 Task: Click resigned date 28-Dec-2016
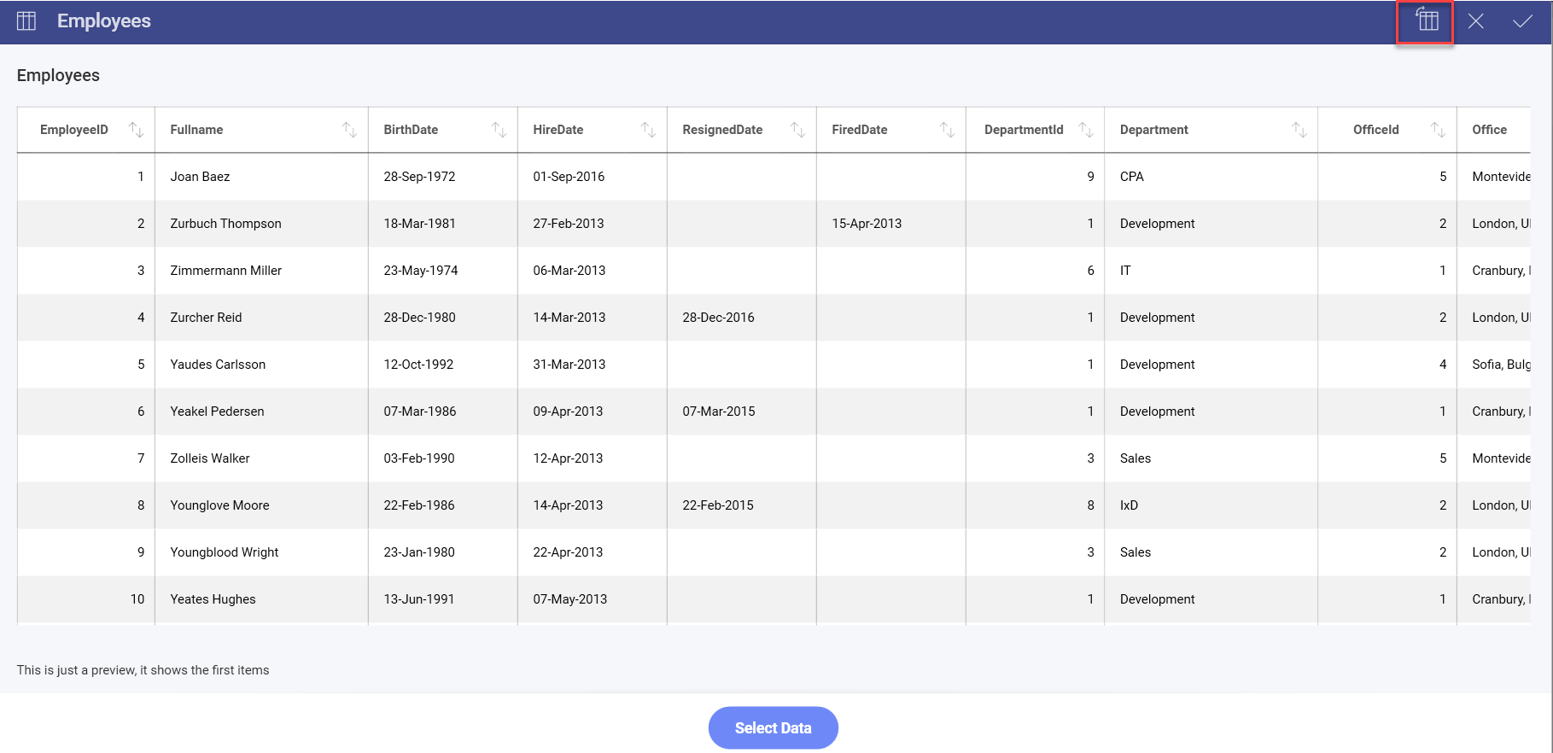(718, 318)
